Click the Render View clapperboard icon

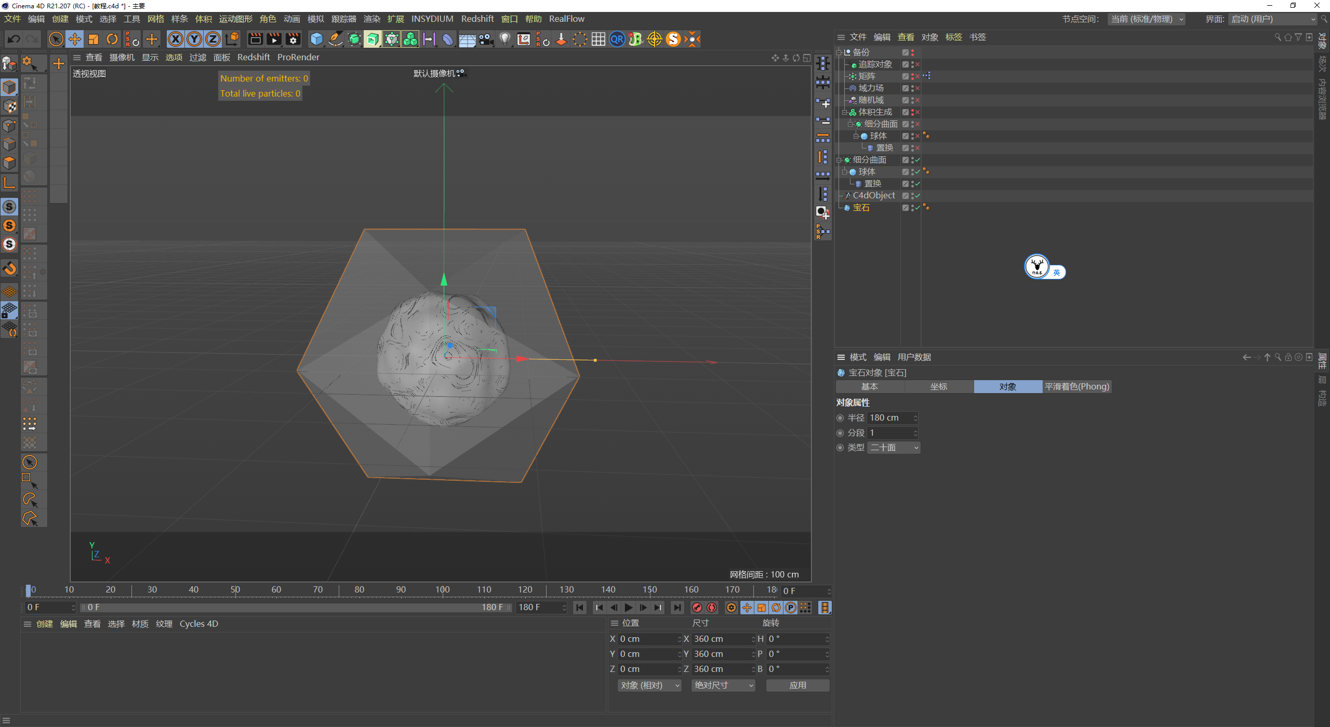pos(255,39)
